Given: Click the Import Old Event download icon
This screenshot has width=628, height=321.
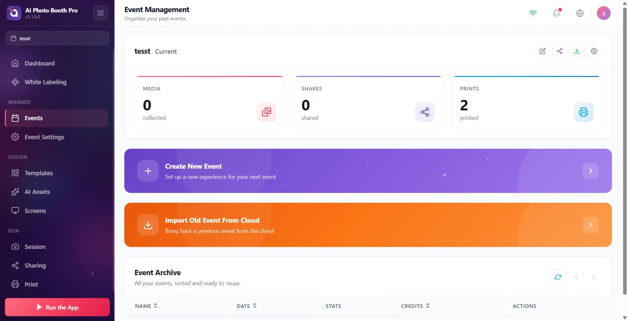Looking at the screenshot, I should click(x=148, y=225).
